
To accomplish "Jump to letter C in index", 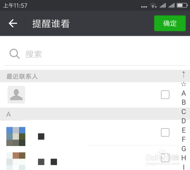I will (184, 112).
